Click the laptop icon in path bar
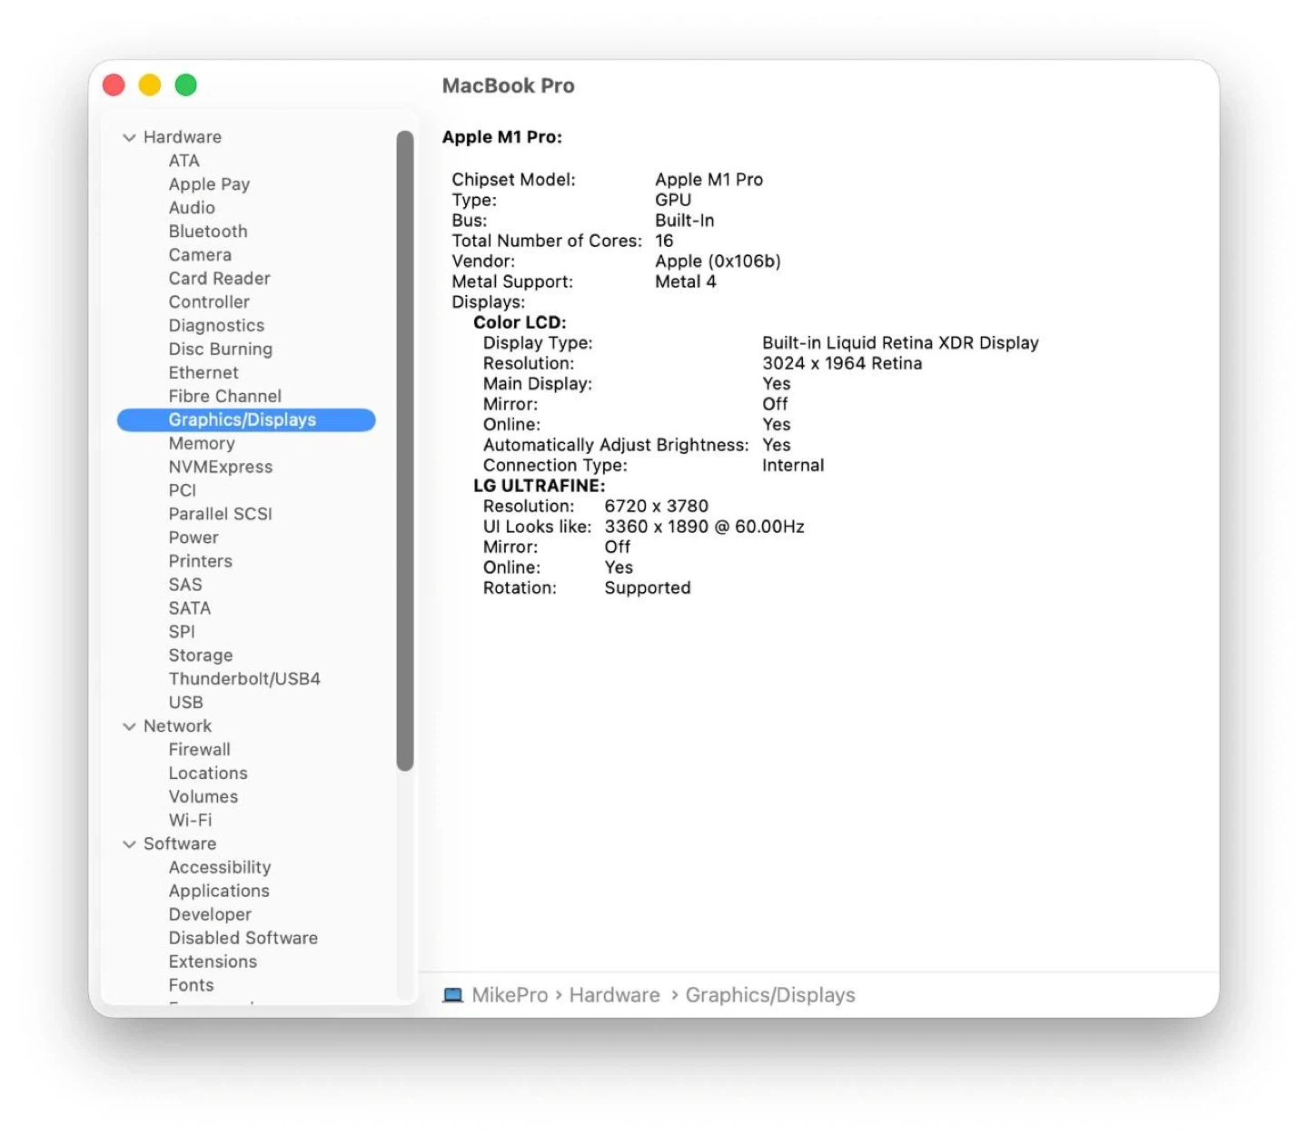The image size is (1308, 1134). pos(452,995)
